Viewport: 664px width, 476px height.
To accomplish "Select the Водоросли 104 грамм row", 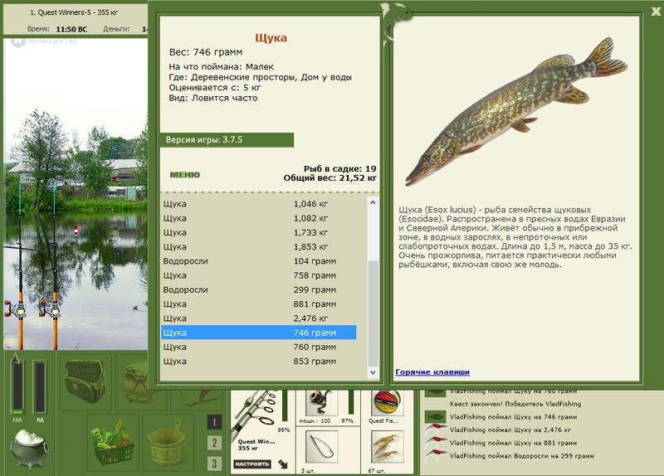I will coord(258,261).
